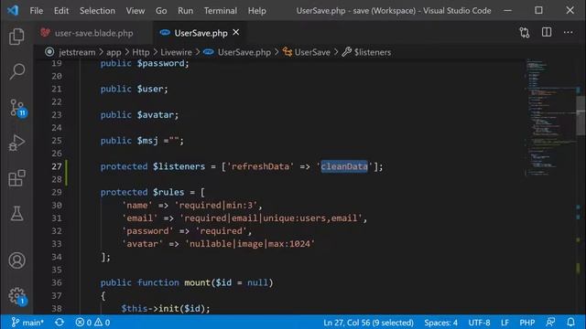The height and width of the screenshot is (329, 586).
Task: Synchronize changes in status bar
Action: coord(60,323)
